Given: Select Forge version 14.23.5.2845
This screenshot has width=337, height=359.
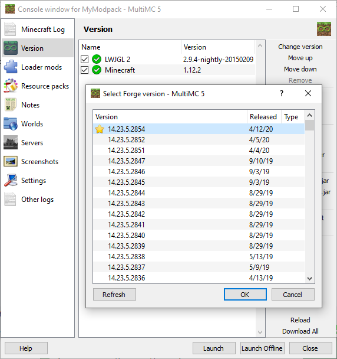Looking at the screenshot, I should click(199, 182).
